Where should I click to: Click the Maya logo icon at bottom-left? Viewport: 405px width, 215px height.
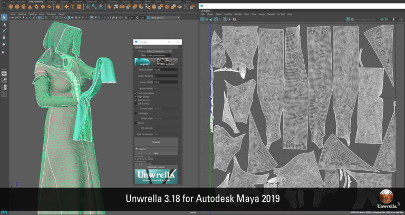[4, 212]
